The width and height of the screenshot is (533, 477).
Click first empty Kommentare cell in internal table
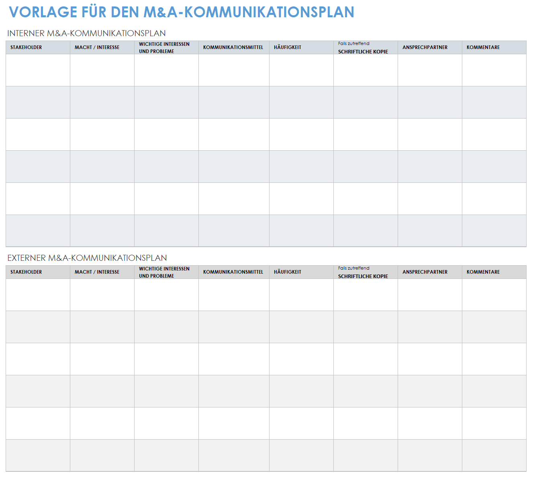click(x=494, y=70)
